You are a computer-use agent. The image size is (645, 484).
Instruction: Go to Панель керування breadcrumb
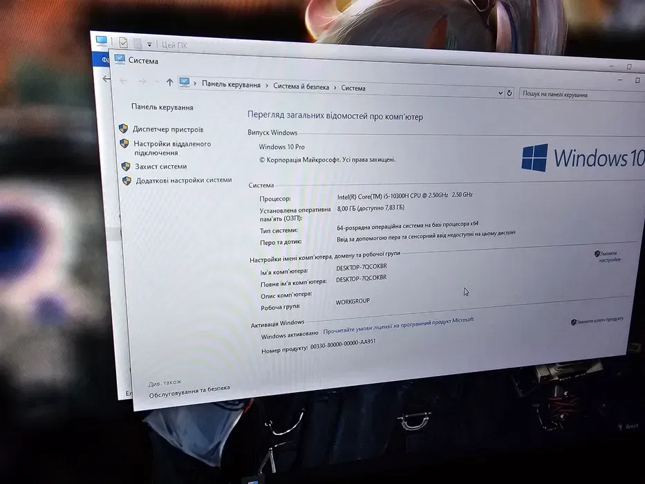point(231,84)
